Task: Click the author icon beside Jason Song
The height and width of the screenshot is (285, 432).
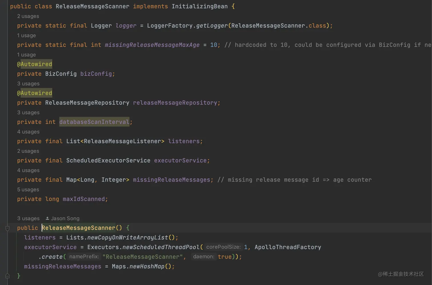Action: point(47,219)
